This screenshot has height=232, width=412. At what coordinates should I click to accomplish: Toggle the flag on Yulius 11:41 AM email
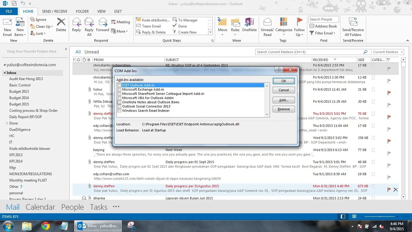click(389, 93)
